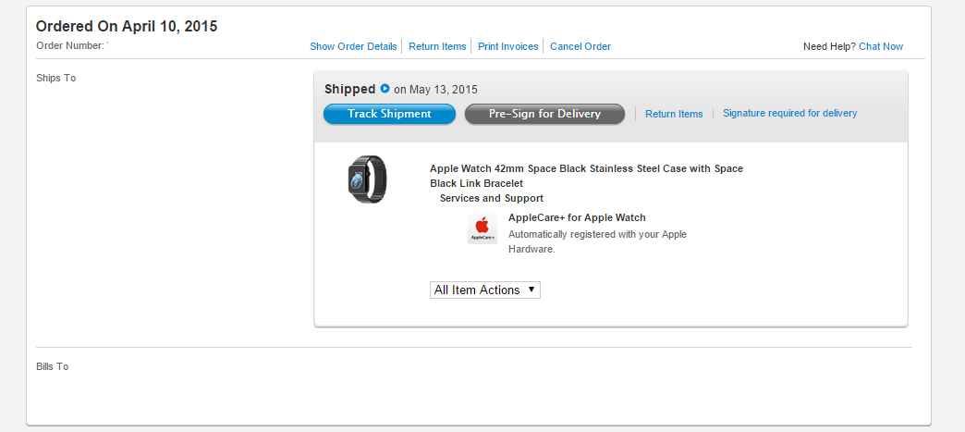Click Return Items next to Pre-Sign button

674,114
